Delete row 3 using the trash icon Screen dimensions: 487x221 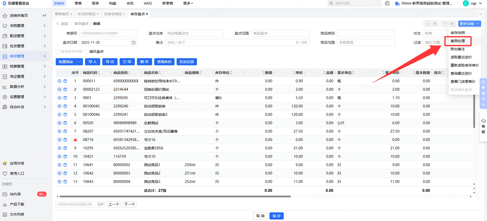(x=65, y=98)
